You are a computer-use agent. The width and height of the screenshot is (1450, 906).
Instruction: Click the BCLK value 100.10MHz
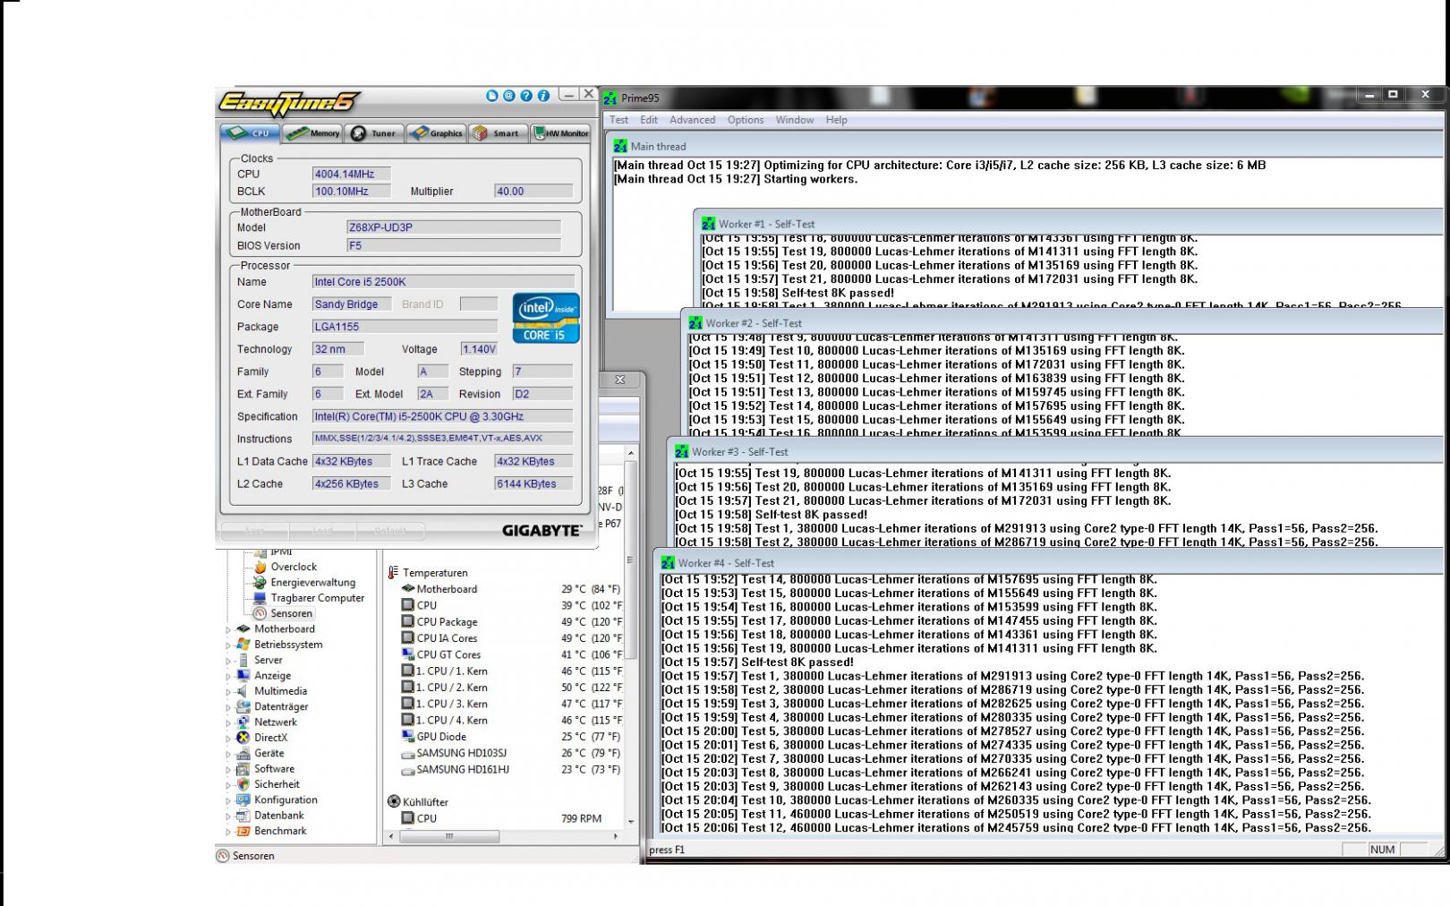point(351,191)
